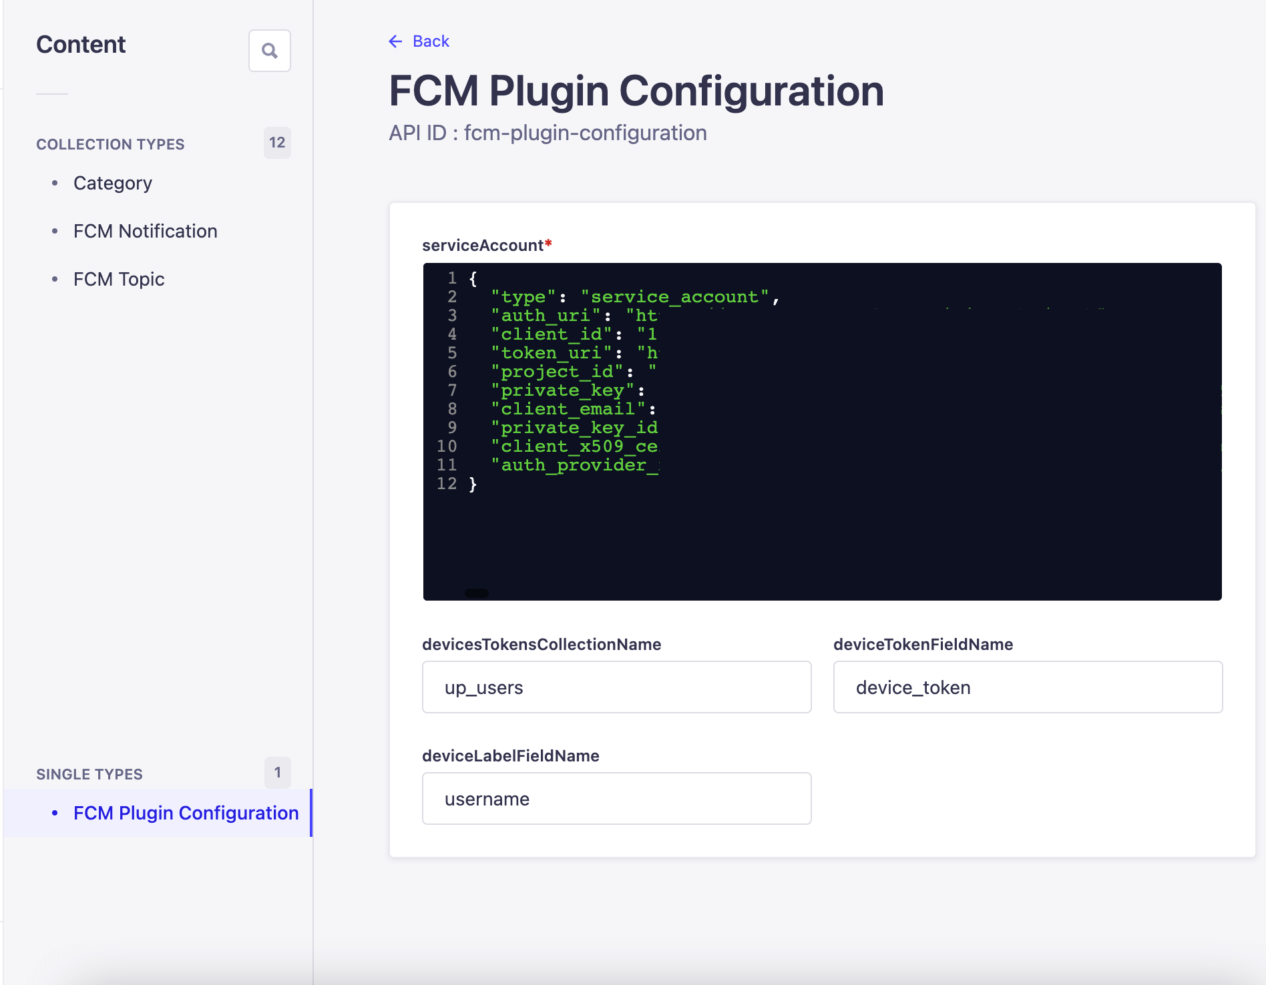Click the "type" line in JSON editor

(x=634, y=297)
